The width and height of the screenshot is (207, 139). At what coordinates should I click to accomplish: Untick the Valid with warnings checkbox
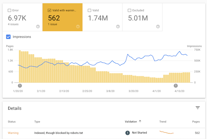point(49,10)
